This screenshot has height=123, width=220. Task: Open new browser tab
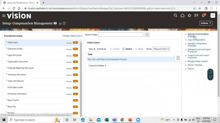(44, 3)
